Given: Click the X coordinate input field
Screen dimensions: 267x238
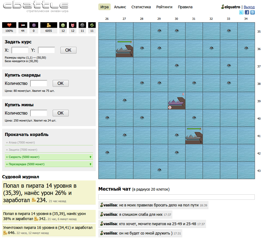Looking at the screenshot, I should (20, 50).
